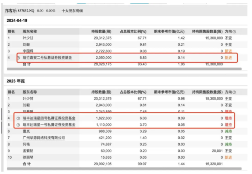Click the 2024-04-19 section date heading
The image size is (252, 174).
point(17,20)
